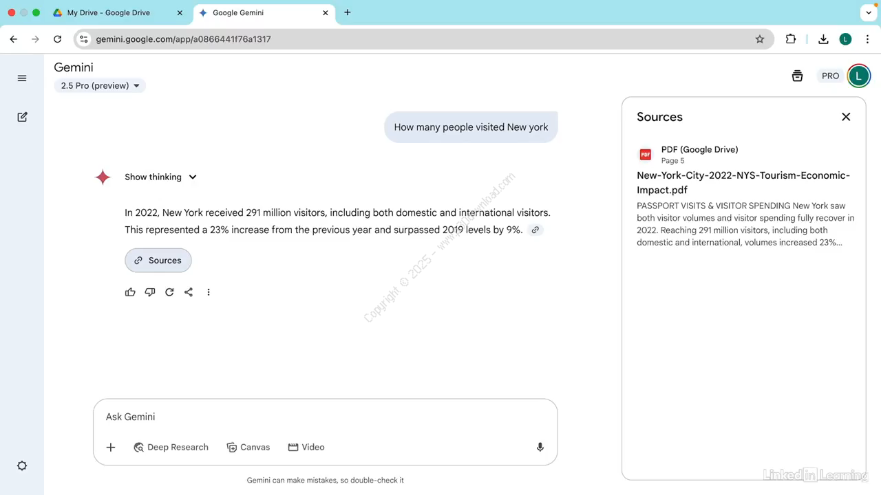The height and width of the screenshot is (495, 881).
Task: Share the response using share icon
Action: pyautogui.click(x=189, y=292)
